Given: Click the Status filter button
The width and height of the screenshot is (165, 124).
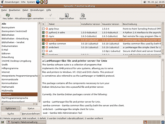Looking at the screenshot, I should (x=31, y=108).
